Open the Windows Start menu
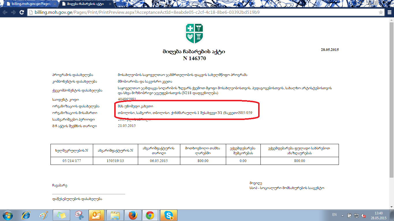Viewport: 394px width, 221px height. pos(8,215)
